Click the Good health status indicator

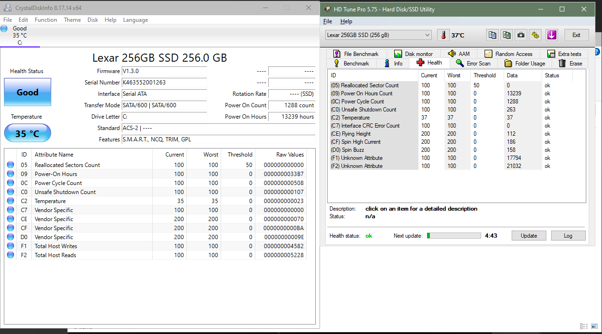pos(27,92)
